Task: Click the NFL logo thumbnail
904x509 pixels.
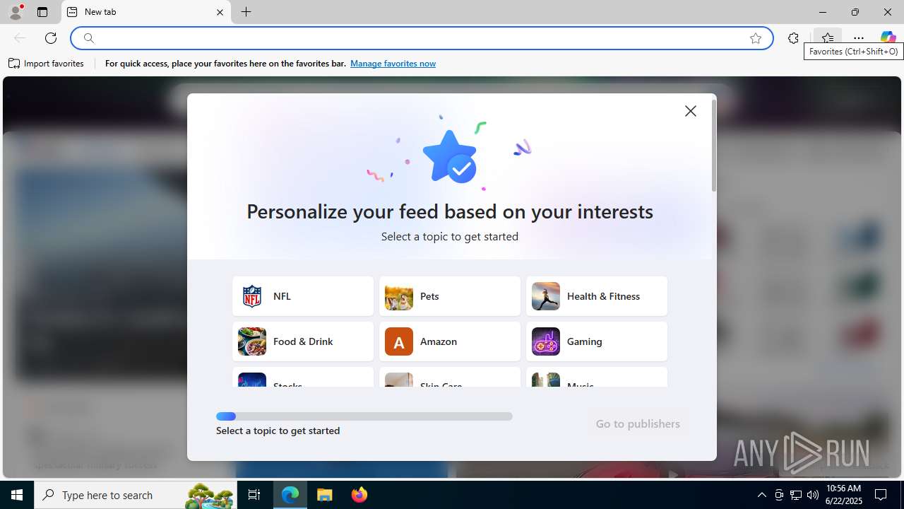Action: tap(252, 296)
